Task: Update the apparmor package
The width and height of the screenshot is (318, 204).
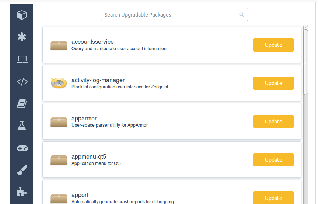Action: (273, 122)
